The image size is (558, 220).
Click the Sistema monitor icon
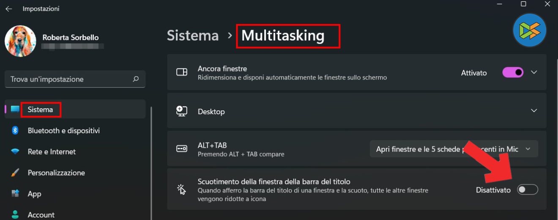click(x=15, y=110)
